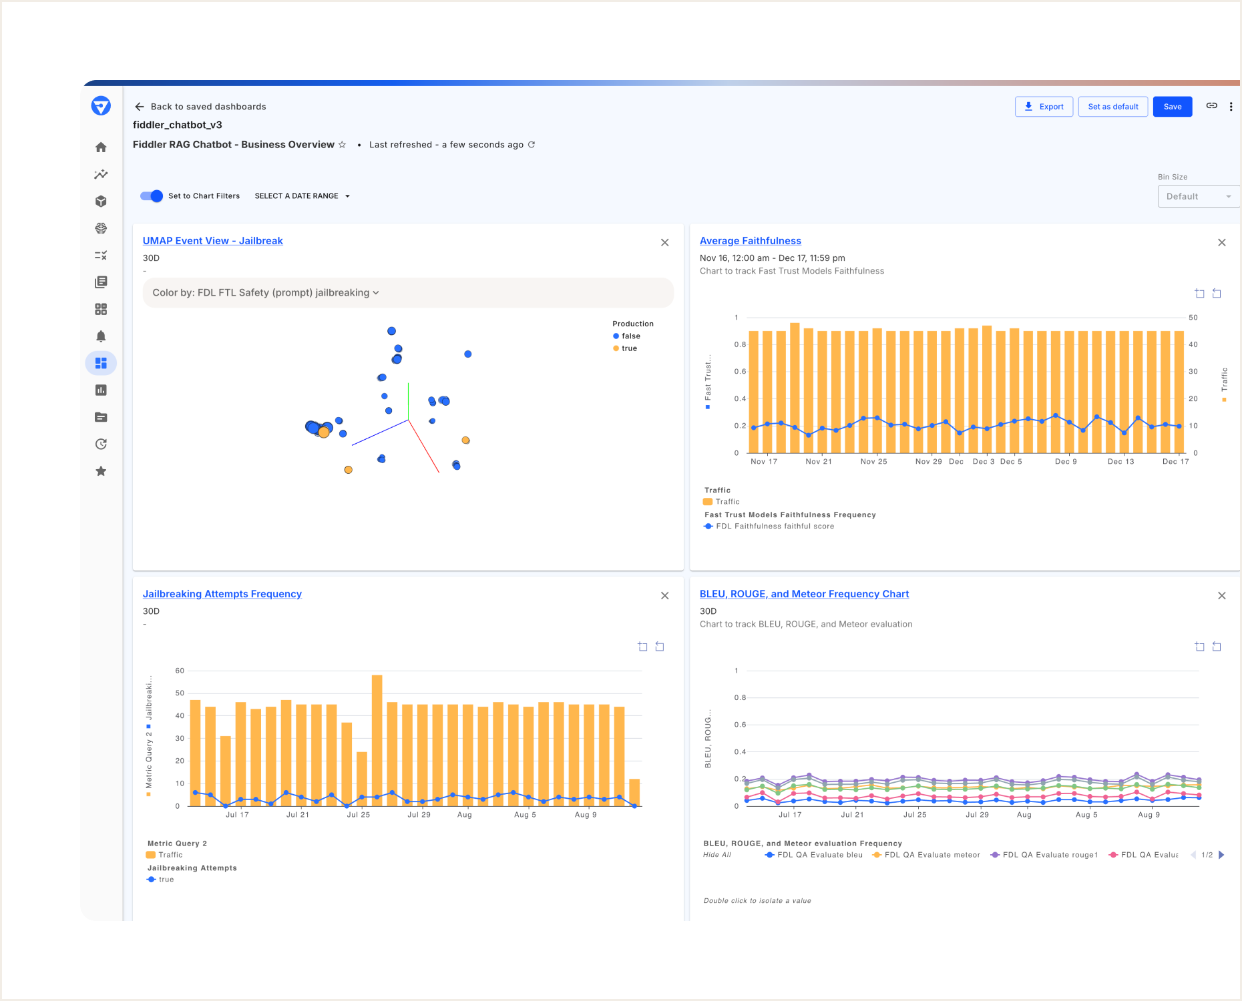Viewport: 1242px width, 1001px height.
Task: Open the folder card sidebar icon
Action: click(x=101, y=417)
